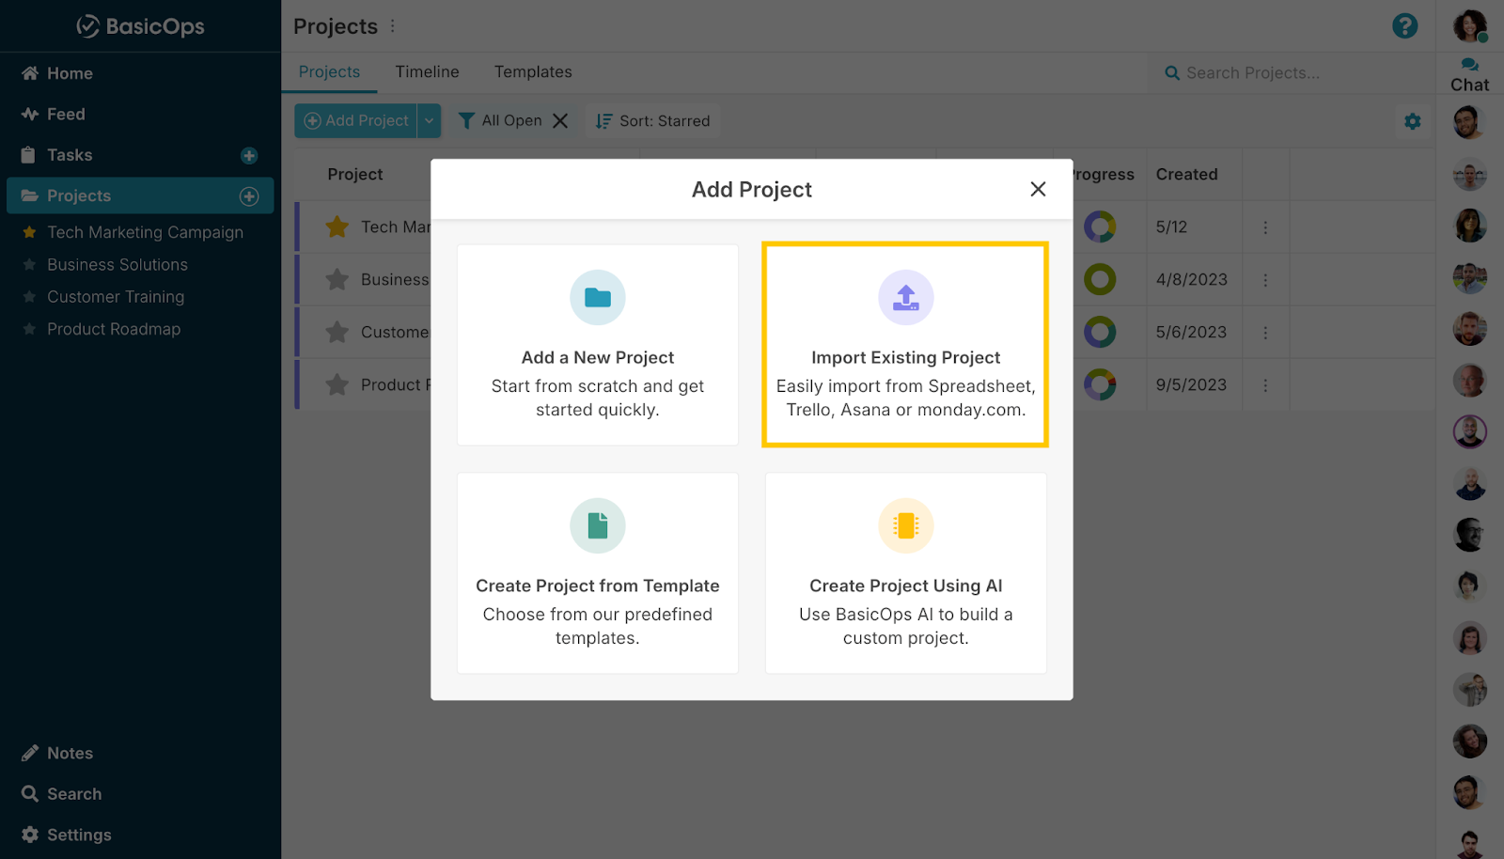Open the Templates tab

[x=533, y=71]
